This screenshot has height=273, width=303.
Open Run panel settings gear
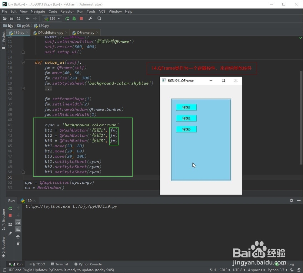coord(291,201)
